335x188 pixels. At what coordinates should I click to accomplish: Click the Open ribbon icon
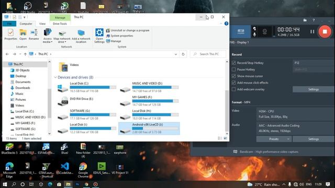[x=23, y=34]
